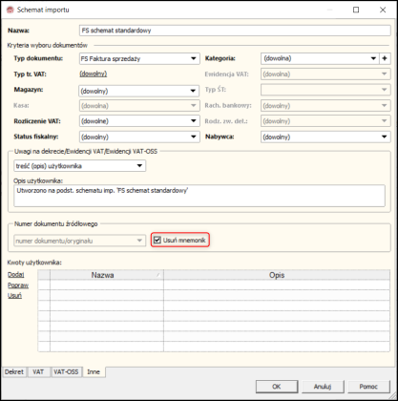This screenshot has width=398, height=401.
Task: Click into the Nazwa text field
Action: (x=235, y=31)
